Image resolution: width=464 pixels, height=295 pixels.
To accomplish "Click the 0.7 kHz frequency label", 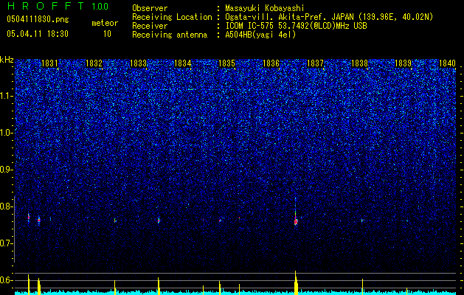I will [7, 243].
